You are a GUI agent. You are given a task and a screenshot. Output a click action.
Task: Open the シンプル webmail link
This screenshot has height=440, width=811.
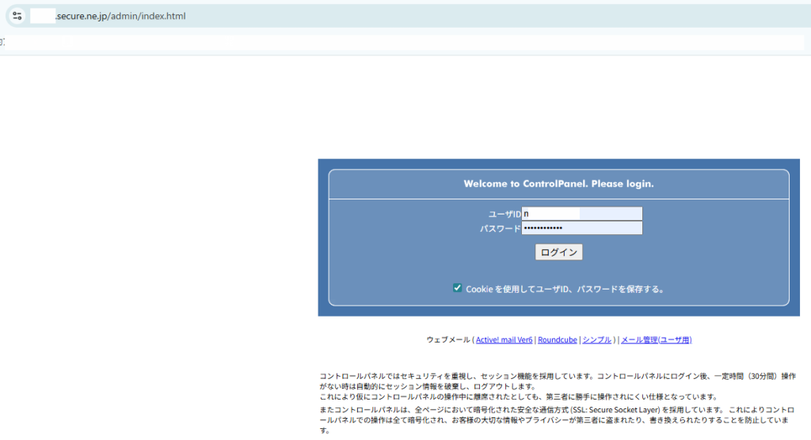pos(596,339)
